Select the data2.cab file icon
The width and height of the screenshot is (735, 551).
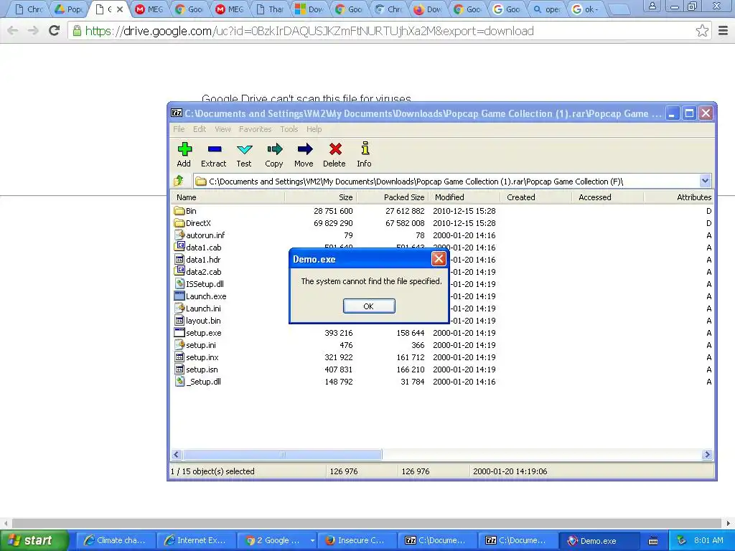click(x=179, y=271)
